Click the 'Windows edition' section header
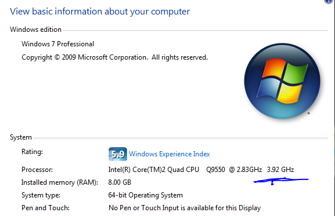335x216 pixels. 35,30
